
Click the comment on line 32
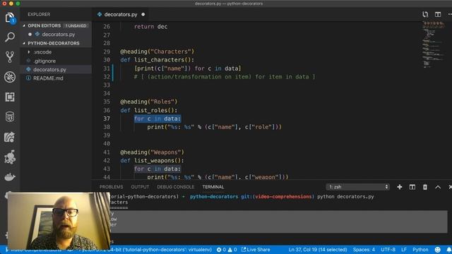pos(225,77)
